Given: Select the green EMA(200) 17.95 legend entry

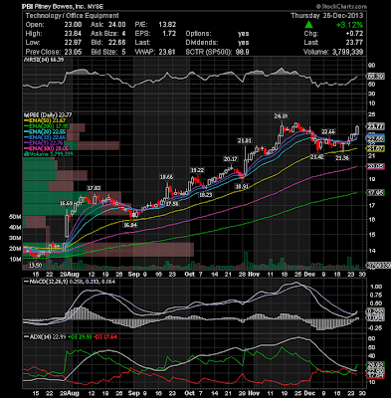Looking at the screenshot, I should coord(46,126).
